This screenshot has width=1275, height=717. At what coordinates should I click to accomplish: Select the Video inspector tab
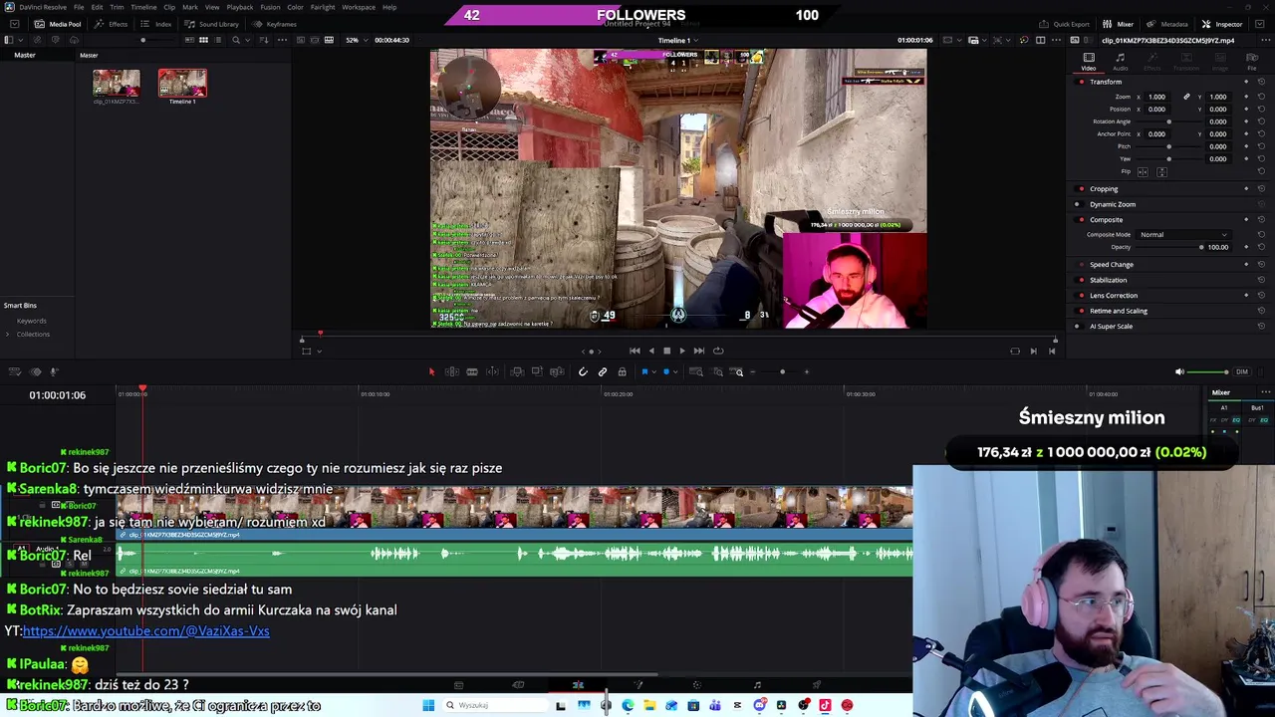click(x=1089, y=62)
